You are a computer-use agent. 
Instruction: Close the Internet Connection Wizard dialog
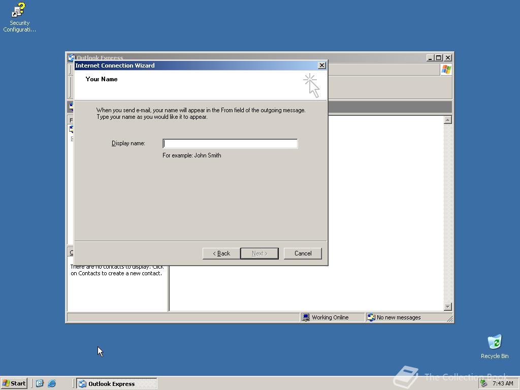pyautogui.click(x=321, y=66)
